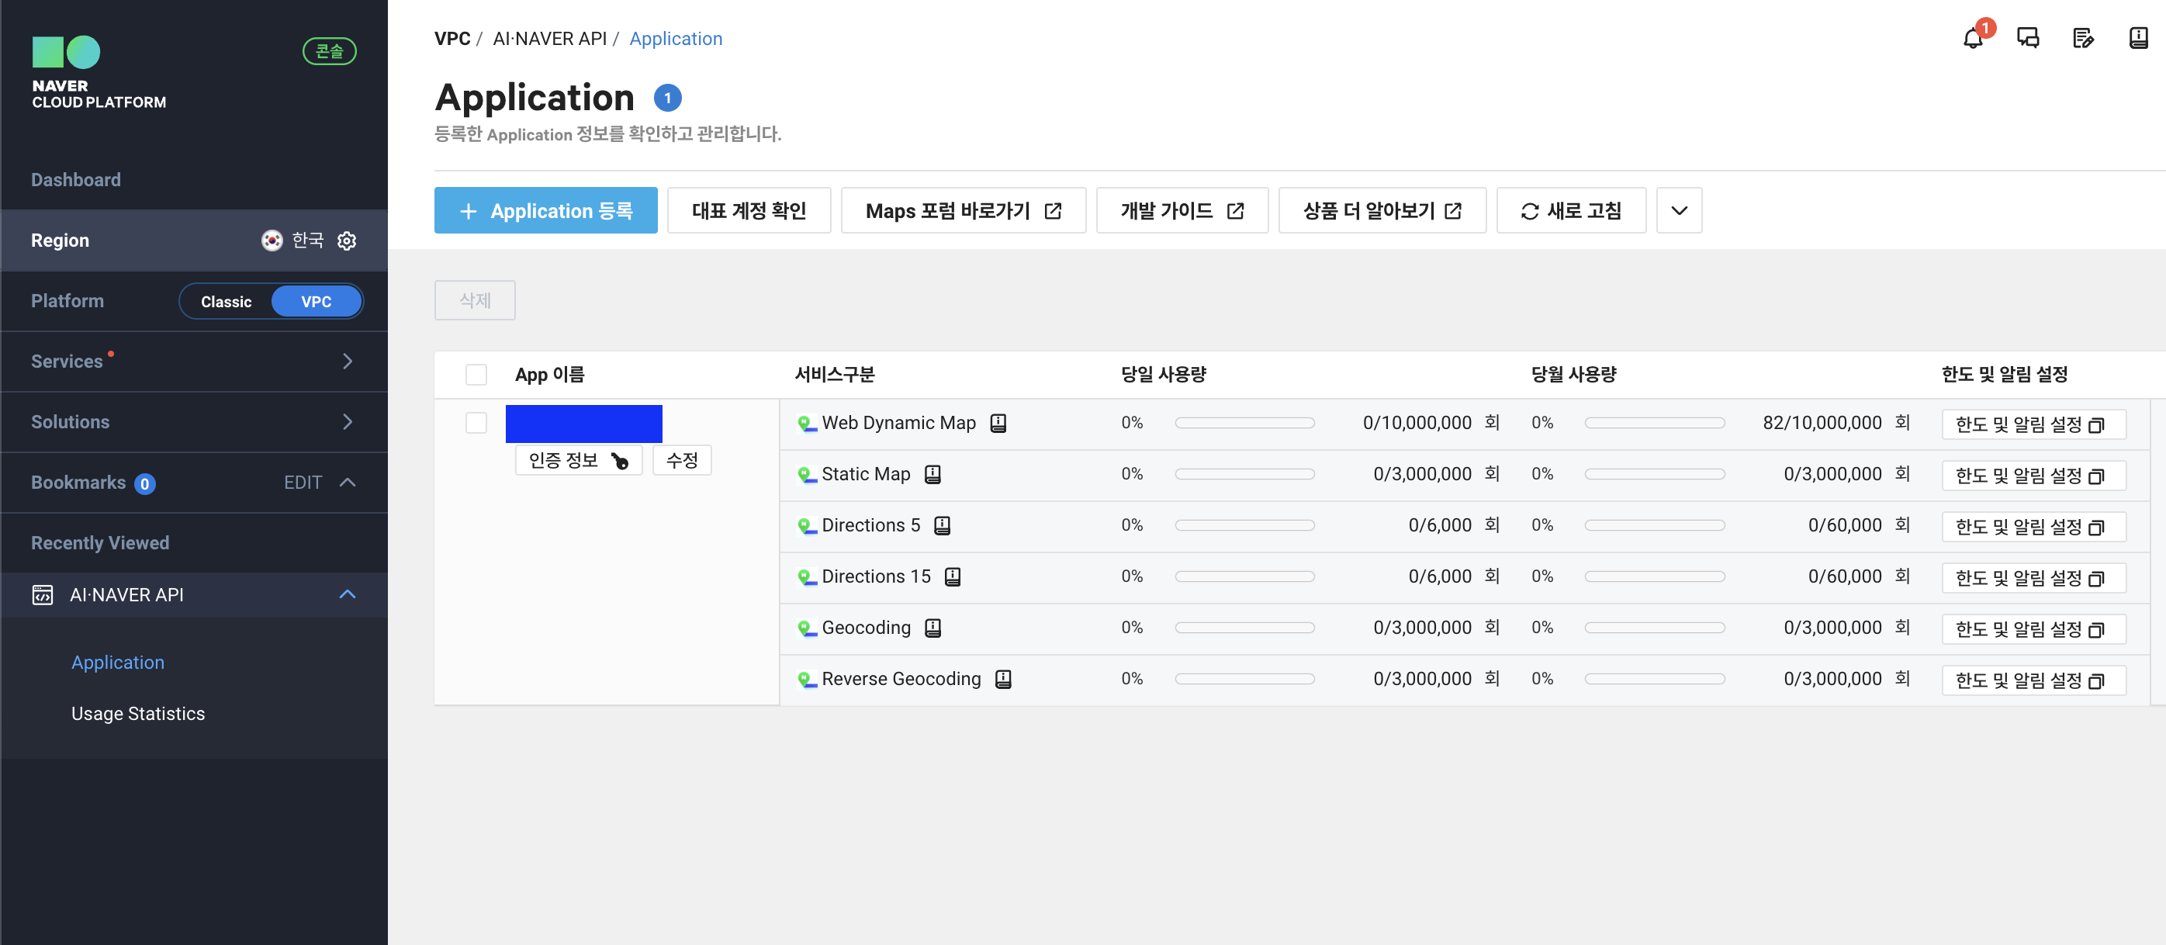
Task: Click the Application 등록 button
Action: (x=545, y=211)
